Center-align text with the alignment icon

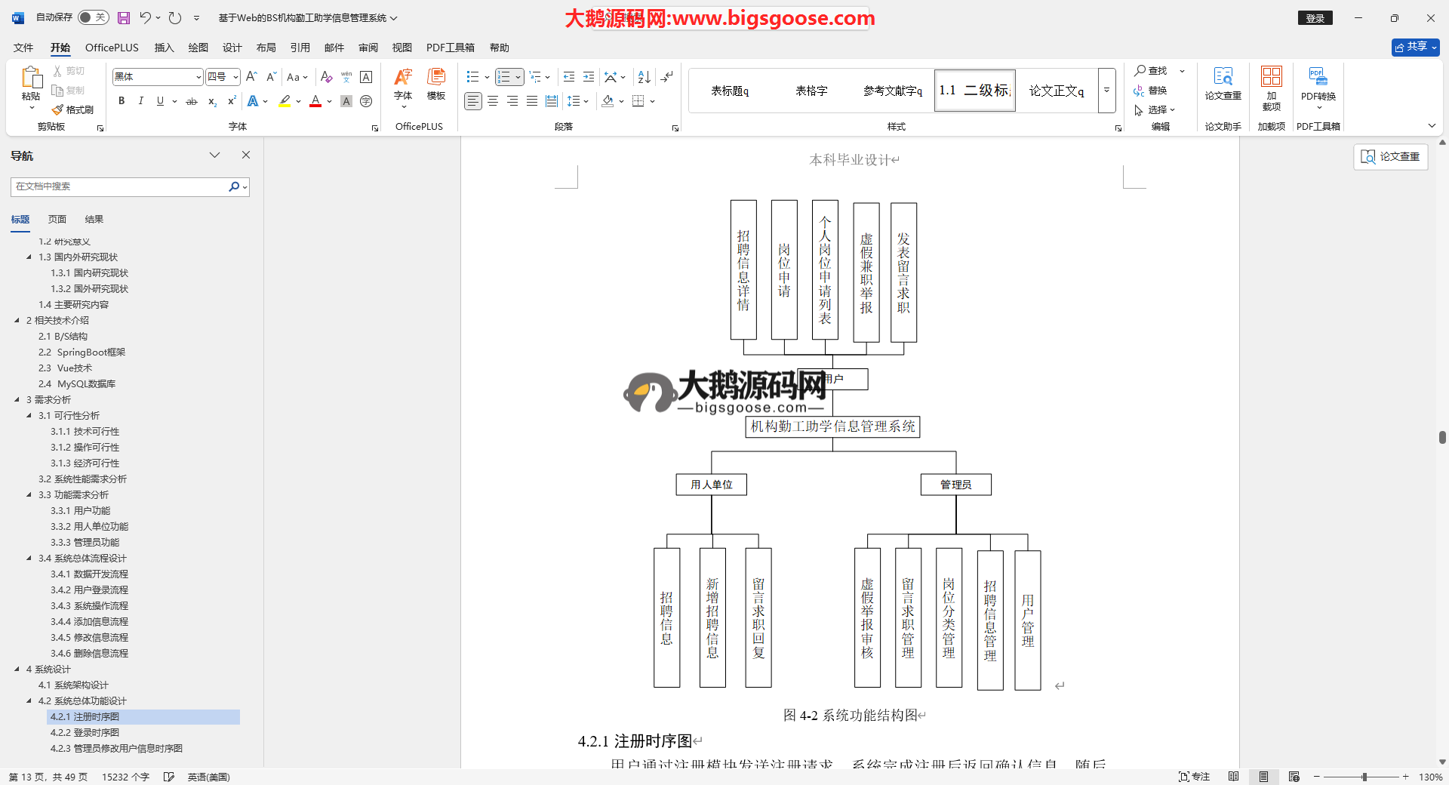(493, 101)
